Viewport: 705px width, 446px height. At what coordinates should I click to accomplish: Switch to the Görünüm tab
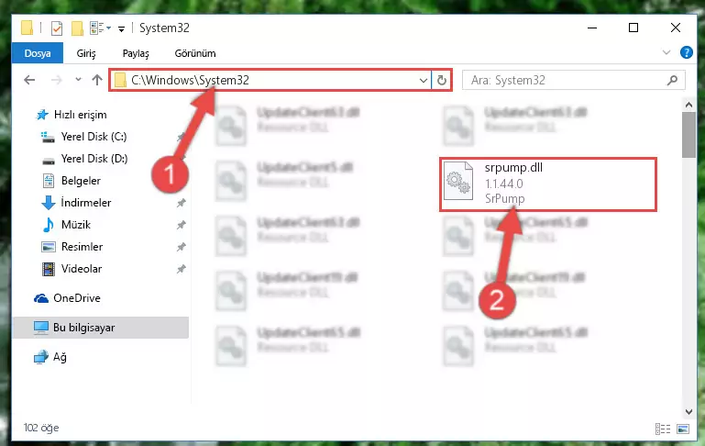coord(195,53)
